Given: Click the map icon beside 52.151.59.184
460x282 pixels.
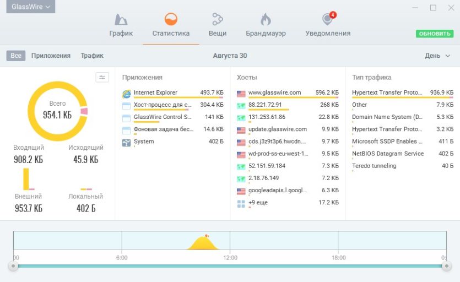Looking at the screenshot, I should click(241, 167).
